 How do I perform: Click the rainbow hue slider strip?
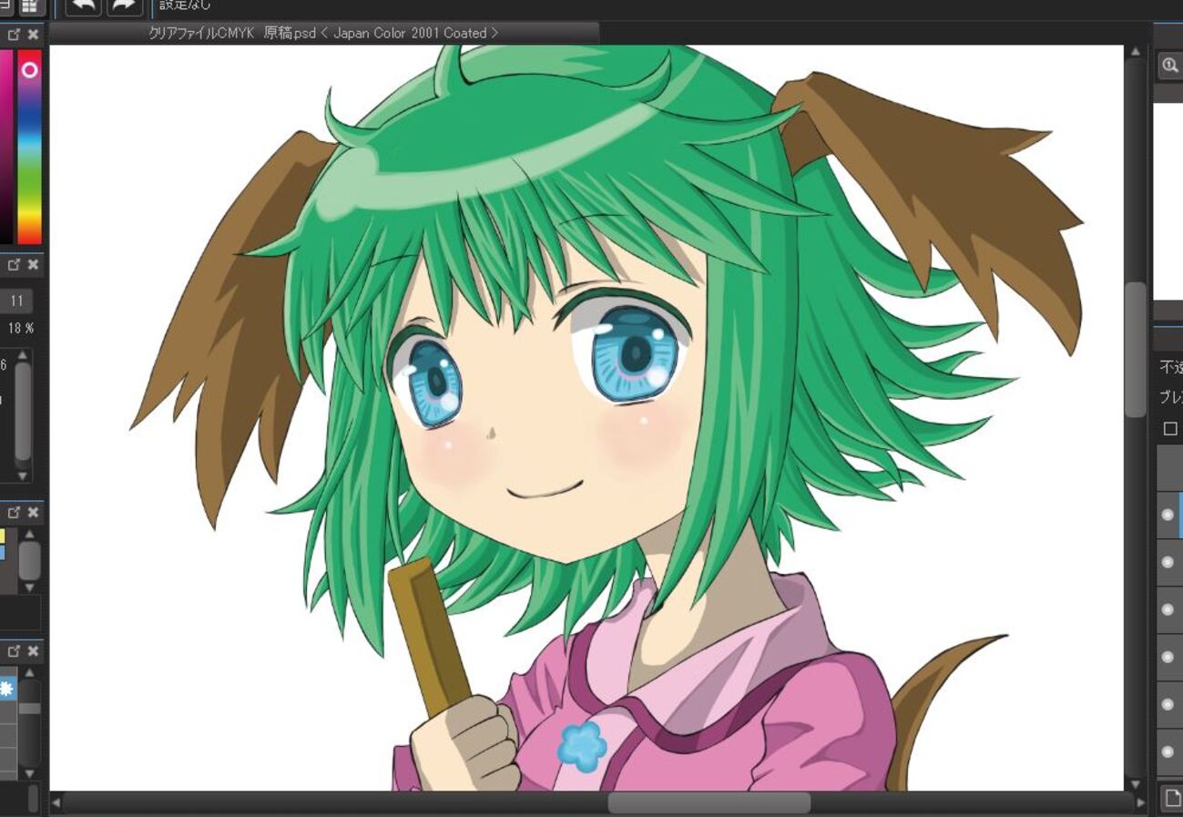point(30,148)
